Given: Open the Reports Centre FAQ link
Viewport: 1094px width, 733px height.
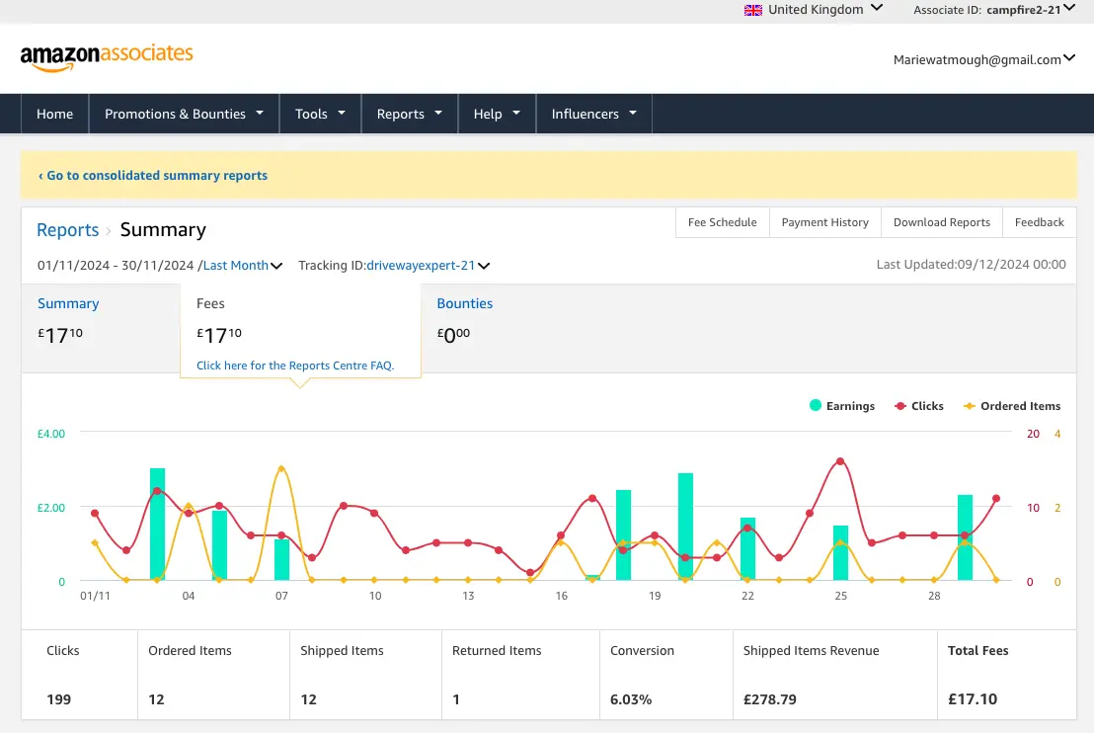Looking at the screenshot, I should (x=295, y=366).
